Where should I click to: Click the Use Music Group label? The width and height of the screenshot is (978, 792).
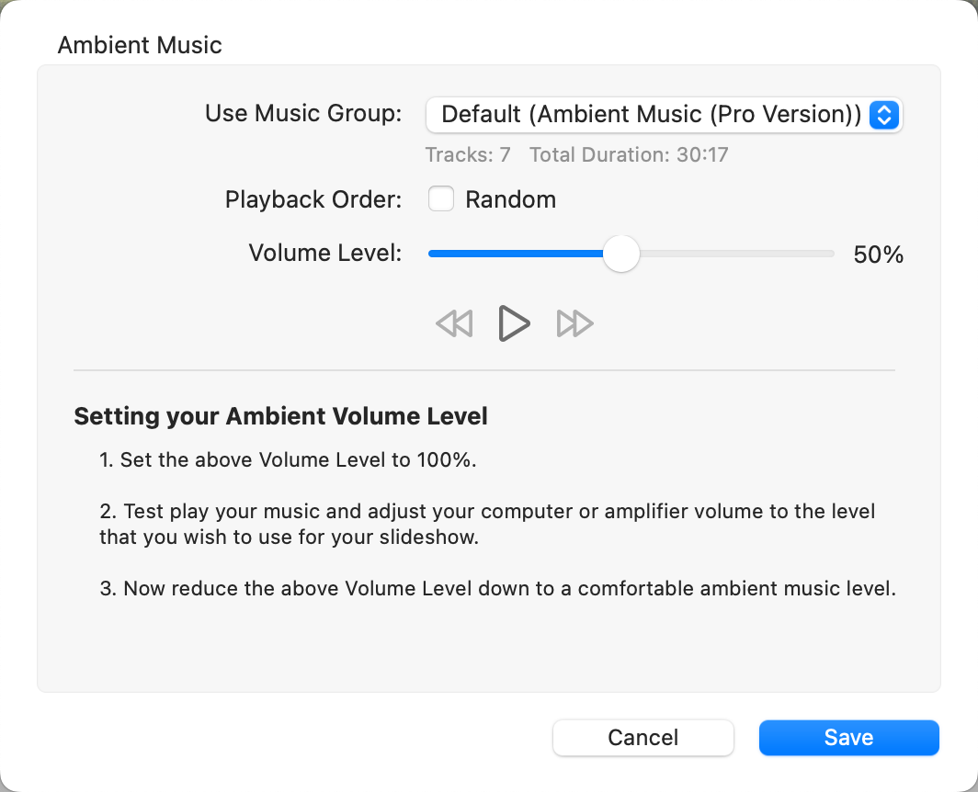point(303,114)
